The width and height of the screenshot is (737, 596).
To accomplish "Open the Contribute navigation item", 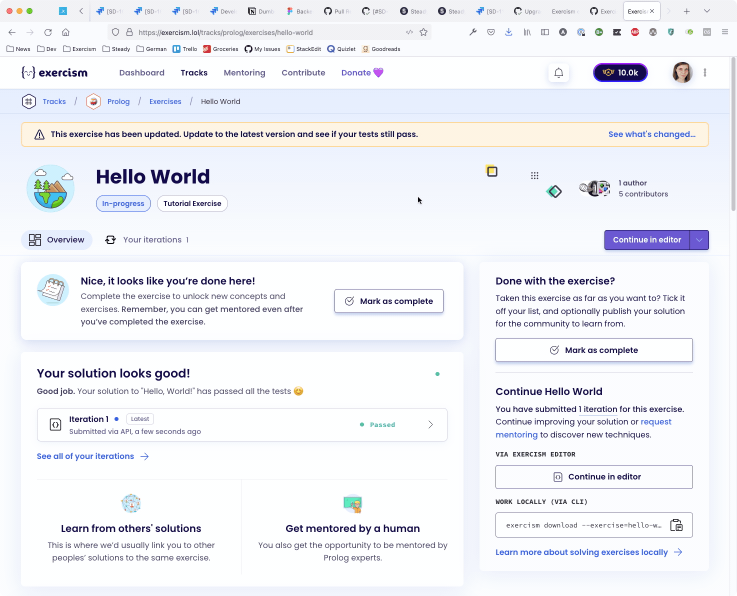I will 303,73.
